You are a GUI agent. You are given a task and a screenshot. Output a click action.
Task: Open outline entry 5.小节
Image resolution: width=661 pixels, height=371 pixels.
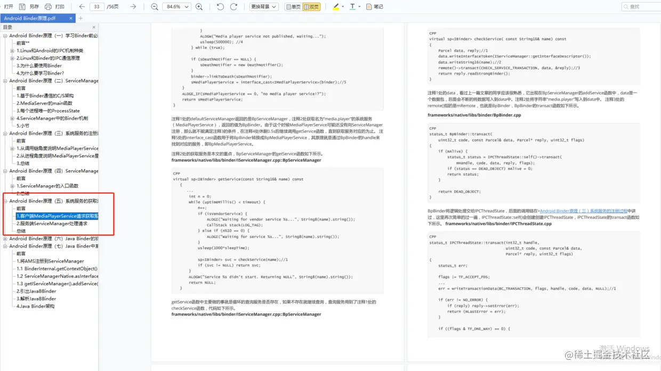coord(22,126)
